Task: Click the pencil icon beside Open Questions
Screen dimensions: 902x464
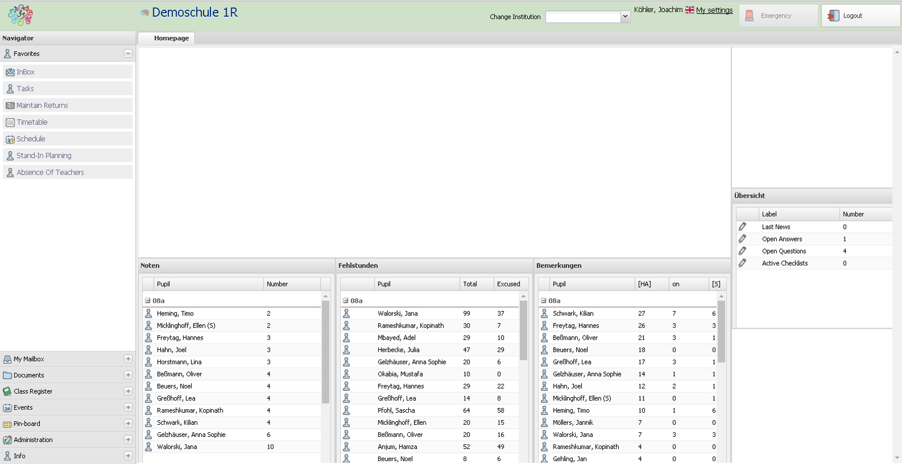Action: (742, 251)
